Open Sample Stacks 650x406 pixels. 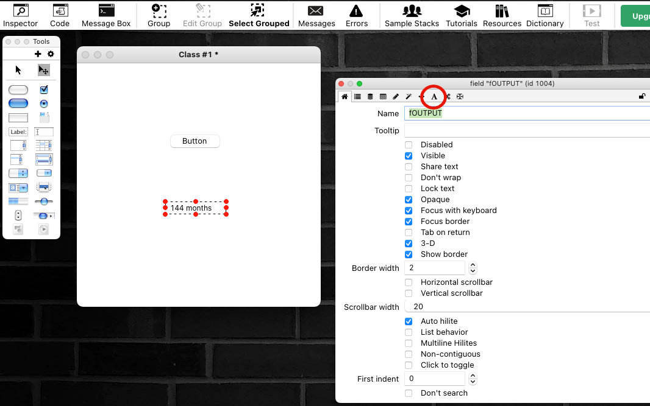(x=412, y=16)
